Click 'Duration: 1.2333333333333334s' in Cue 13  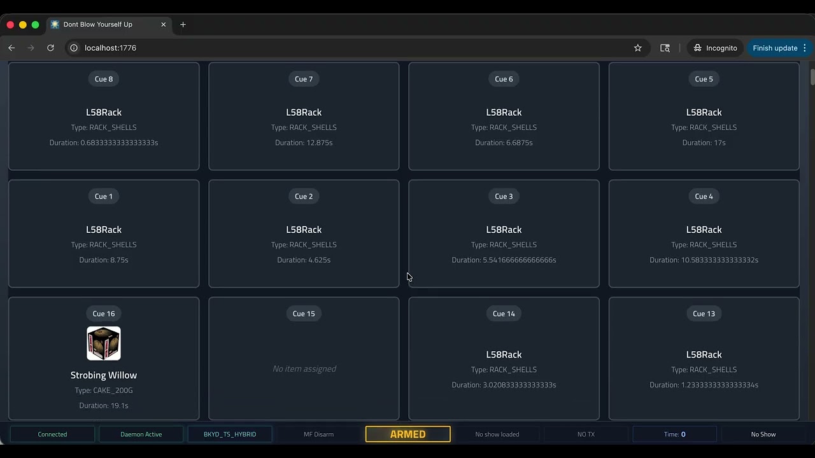[704, 385]
